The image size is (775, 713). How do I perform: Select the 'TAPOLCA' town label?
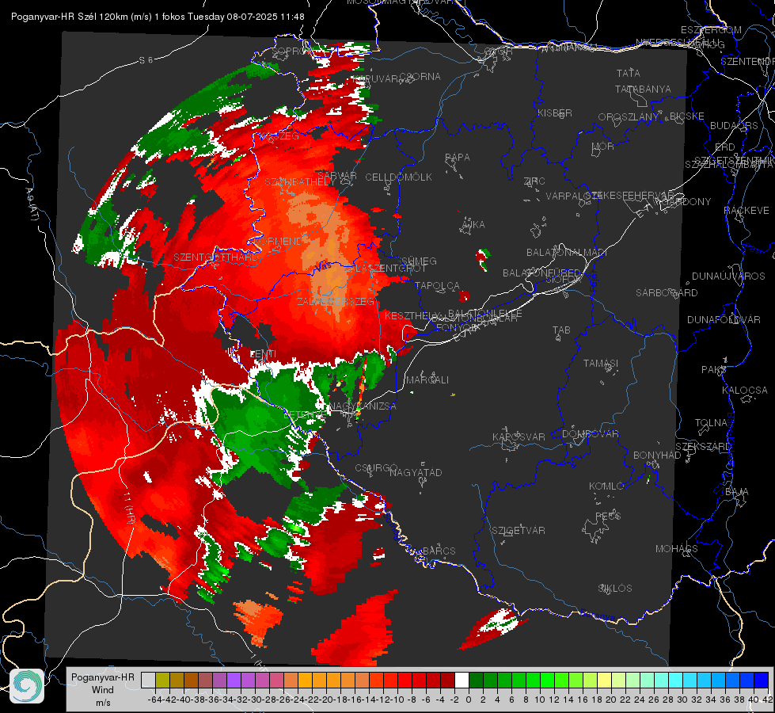(437, 285)
